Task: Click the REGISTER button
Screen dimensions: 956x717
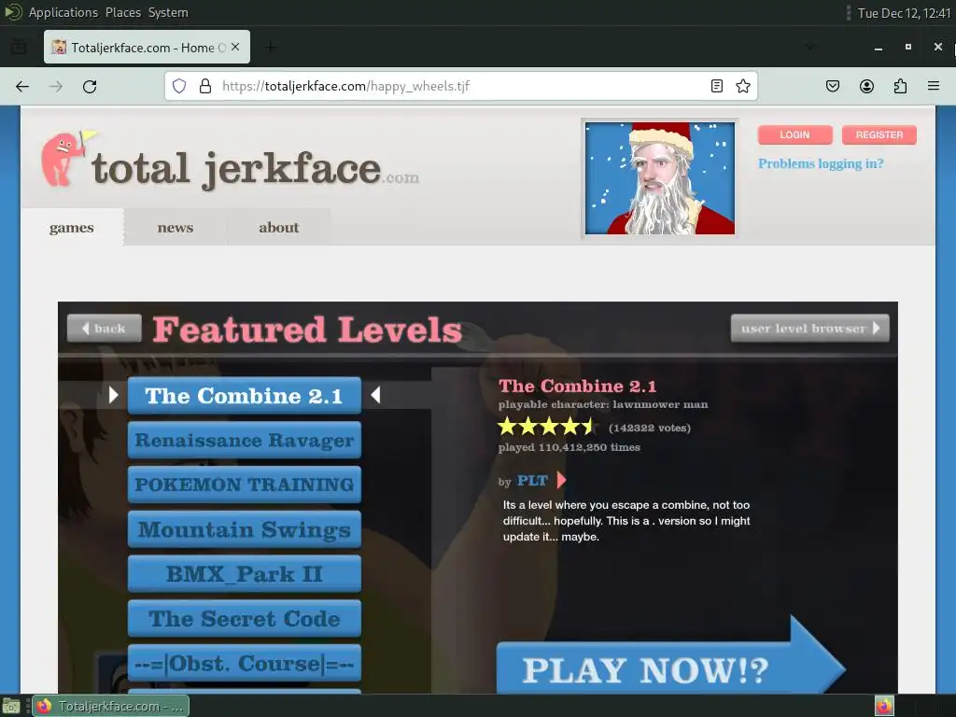Action: pos(879,134)
